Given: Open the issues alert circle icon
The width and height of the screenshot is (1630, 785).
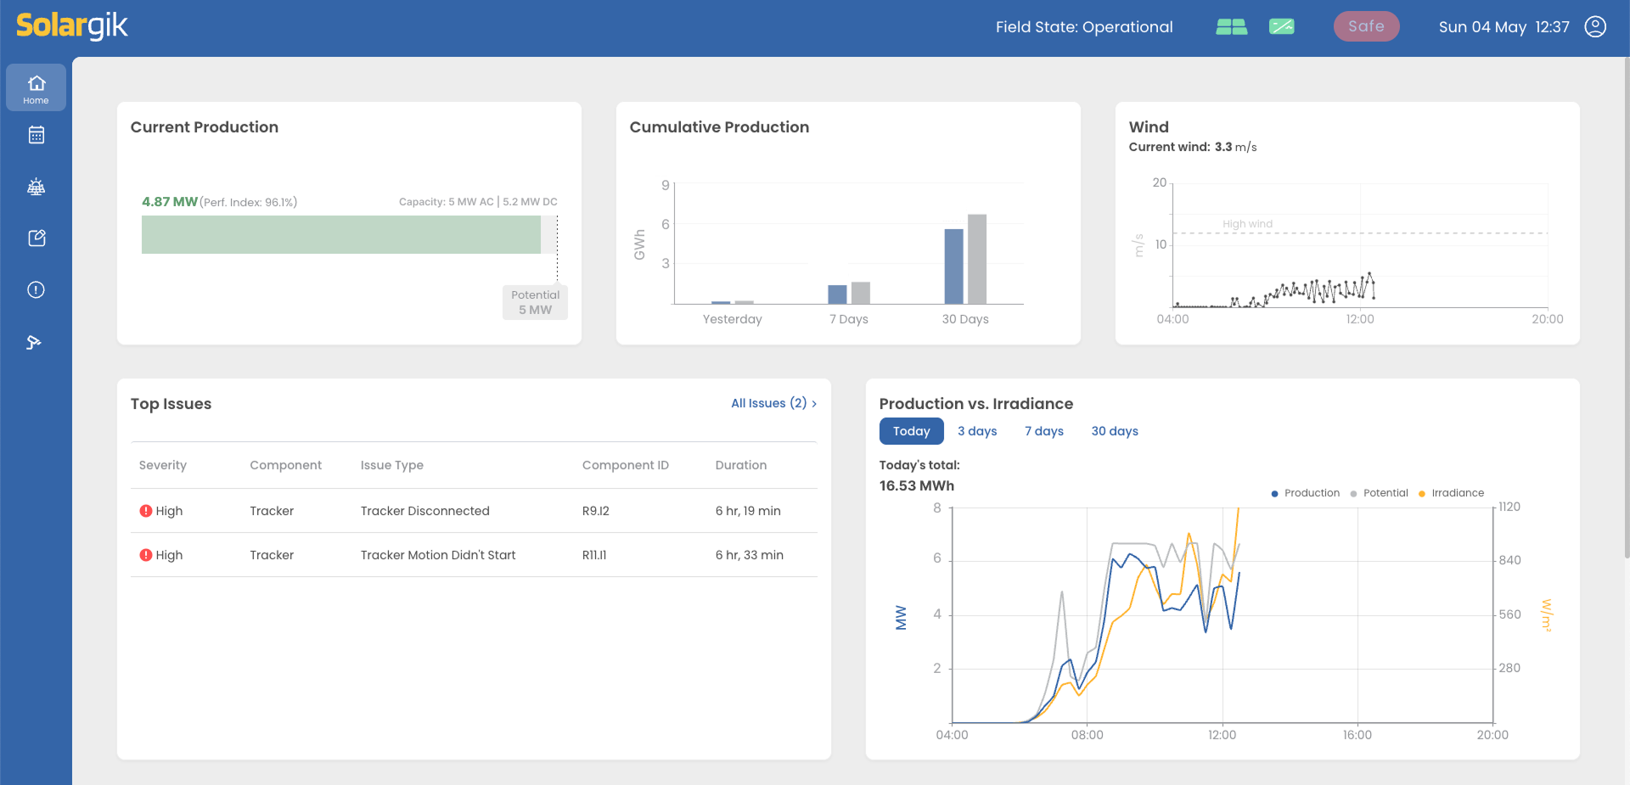Looking at the screenshot, I should coord(36,290).
